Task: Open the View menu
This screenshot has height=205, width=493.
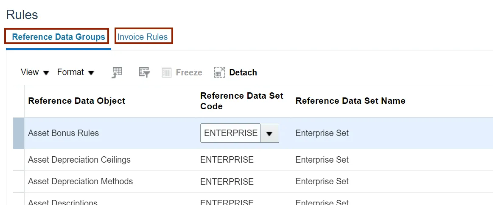Action: pos(35,72)
